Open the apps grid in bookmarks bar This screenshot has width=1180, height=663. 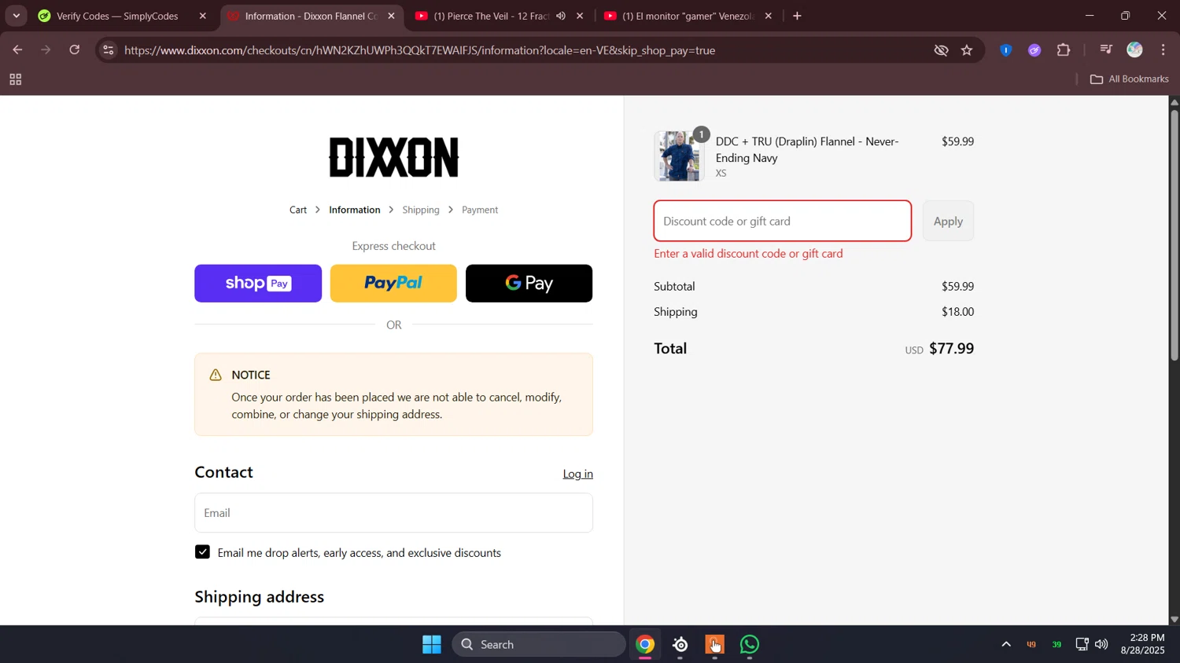15,79
